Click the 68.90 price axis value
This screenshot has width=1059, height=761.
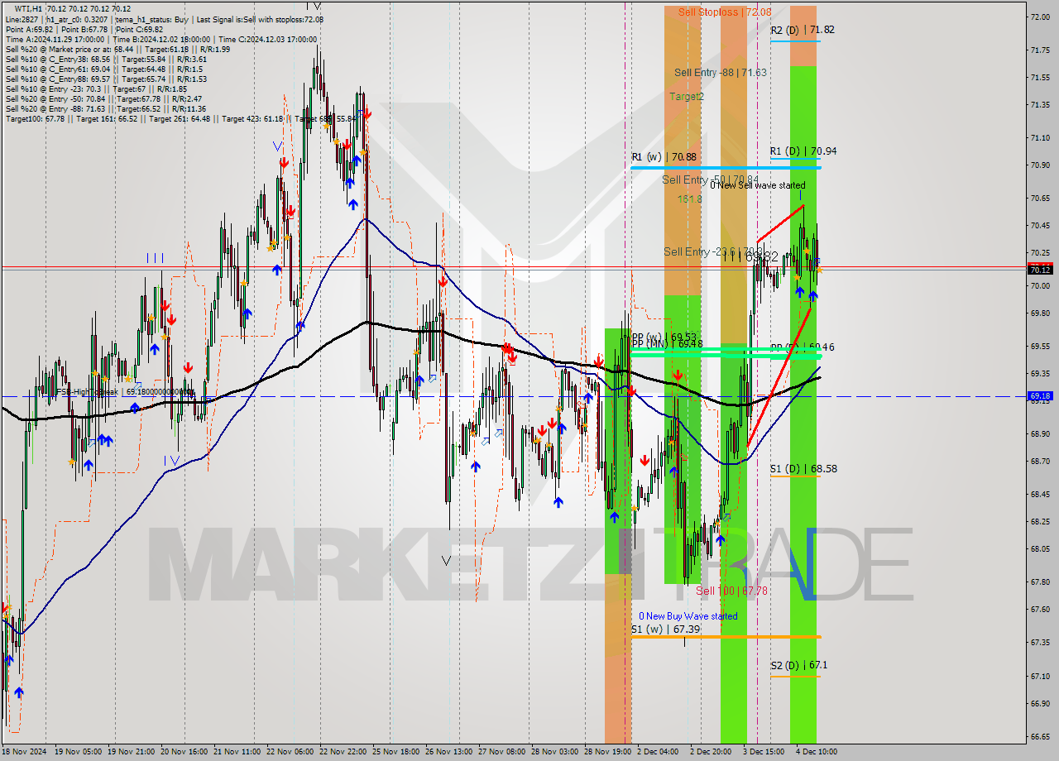[x=1040, y=434]
